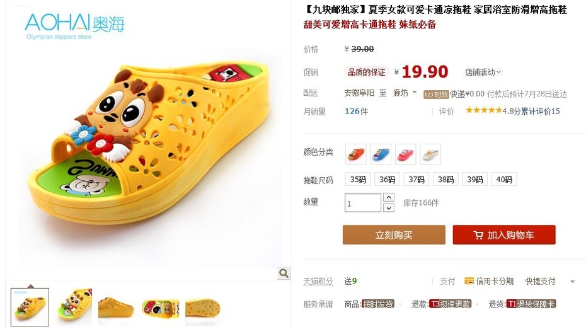Click the 立刻购买 buy now button

click(x=394, y=235)
